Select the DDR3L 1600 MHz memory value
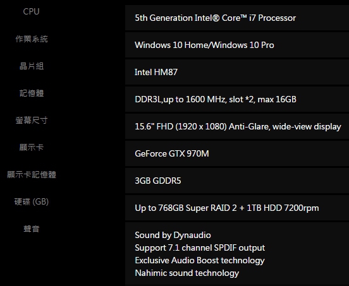The height and width of the screenshot is (286, 349). (216, 99)
